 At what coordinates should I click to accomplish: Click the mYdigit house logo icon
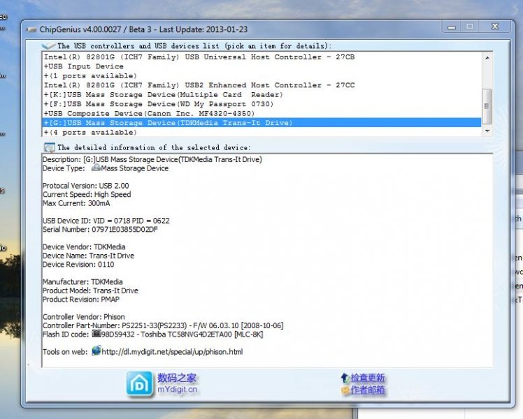point(139,384)
